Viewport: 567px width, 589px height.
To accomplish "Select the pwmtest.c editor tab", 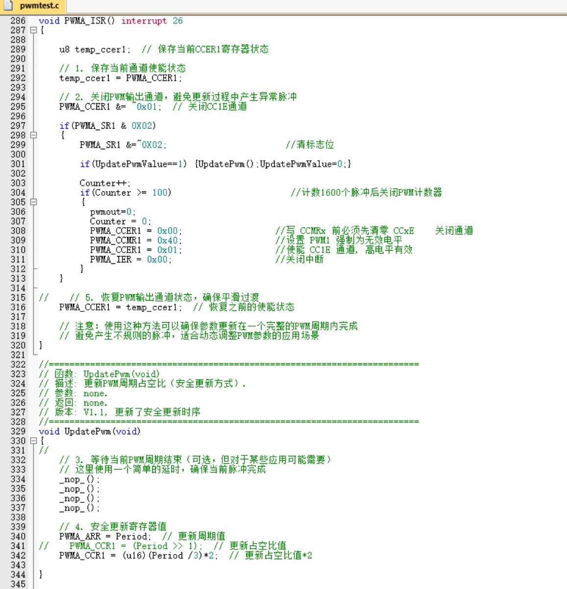I will pyautogui.click(x=39, y=6).
